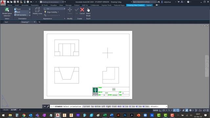Switch to the Model layout tab

(x=6, y=110)
